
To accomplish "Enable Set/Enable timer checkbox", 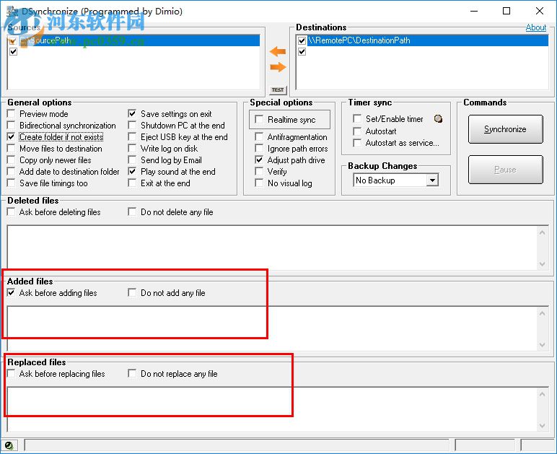I will pyautogui.click(x=357, y=118).
